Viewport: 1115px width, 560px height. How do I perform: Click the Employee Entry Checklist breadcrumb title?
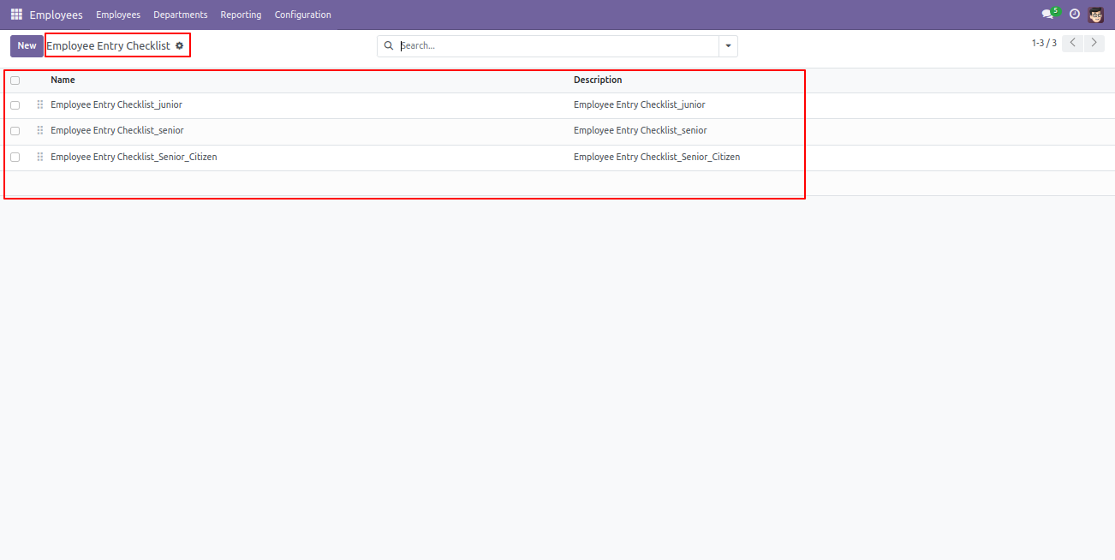(x=109, y=45)
